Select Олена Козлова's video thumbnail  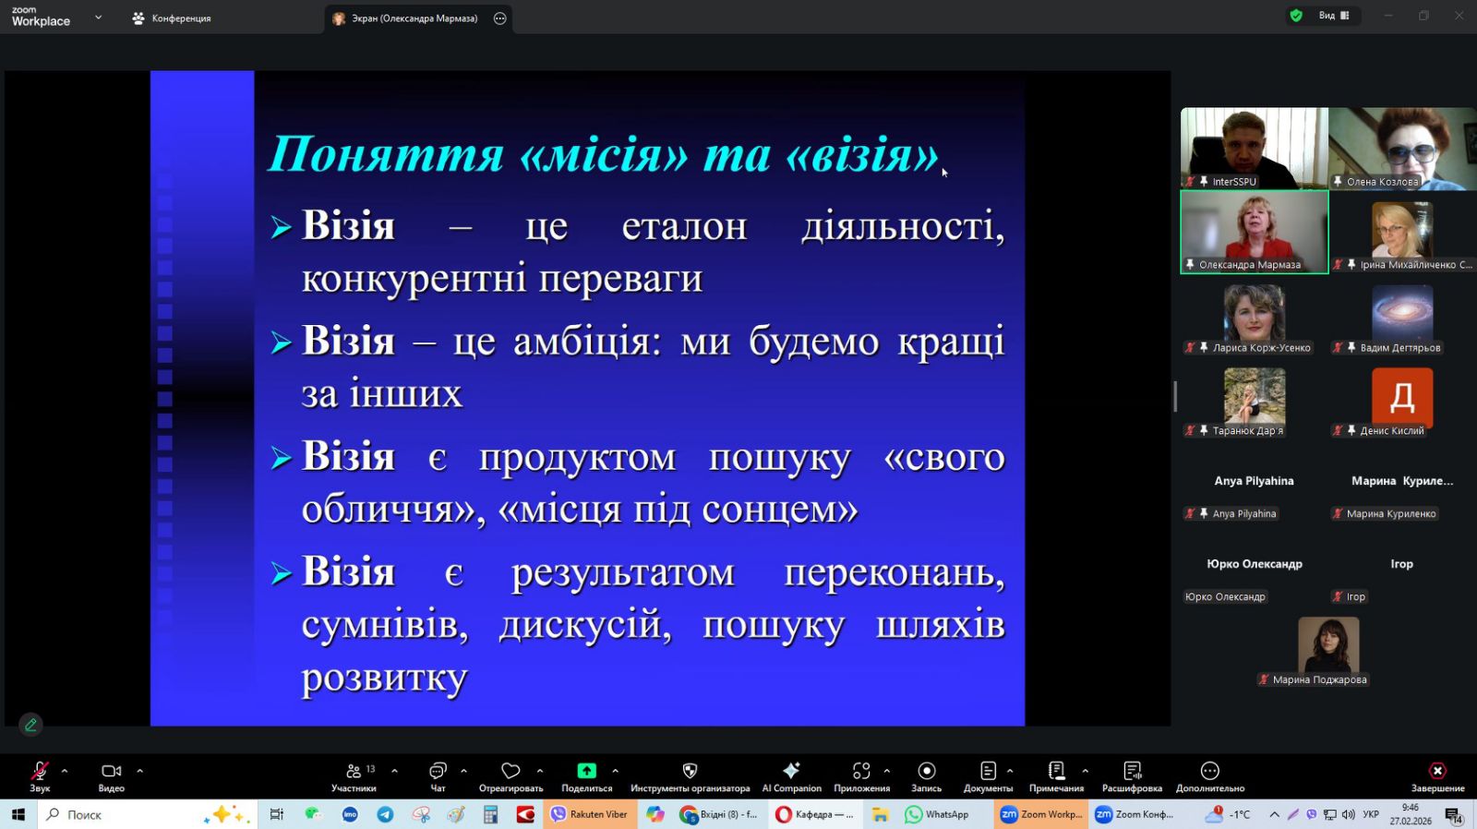(1402, 148)
